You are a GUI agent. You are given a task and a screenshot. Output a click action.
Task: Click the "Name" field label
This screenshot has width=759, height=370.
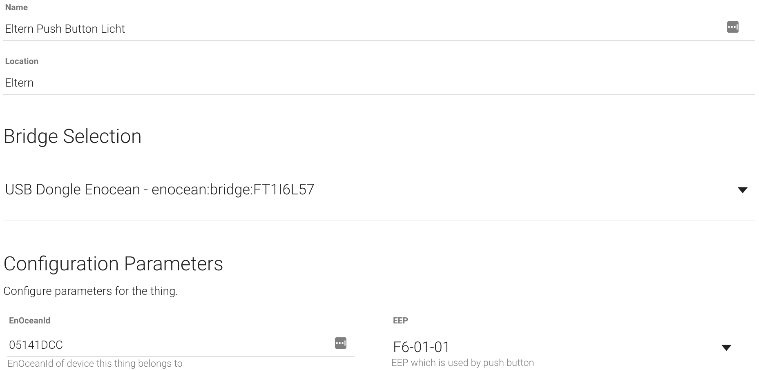coord(16,7)
